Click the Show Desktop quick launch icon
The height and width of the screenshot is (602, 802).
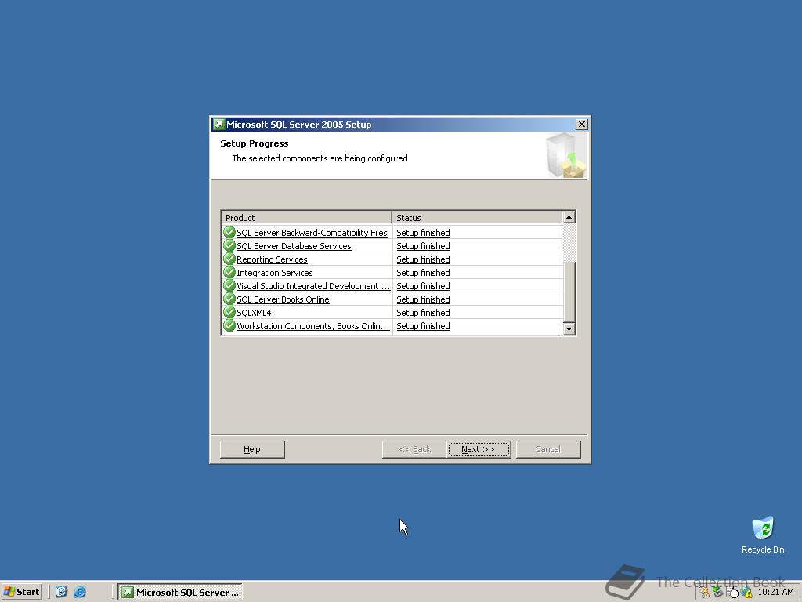click(61, 592)
